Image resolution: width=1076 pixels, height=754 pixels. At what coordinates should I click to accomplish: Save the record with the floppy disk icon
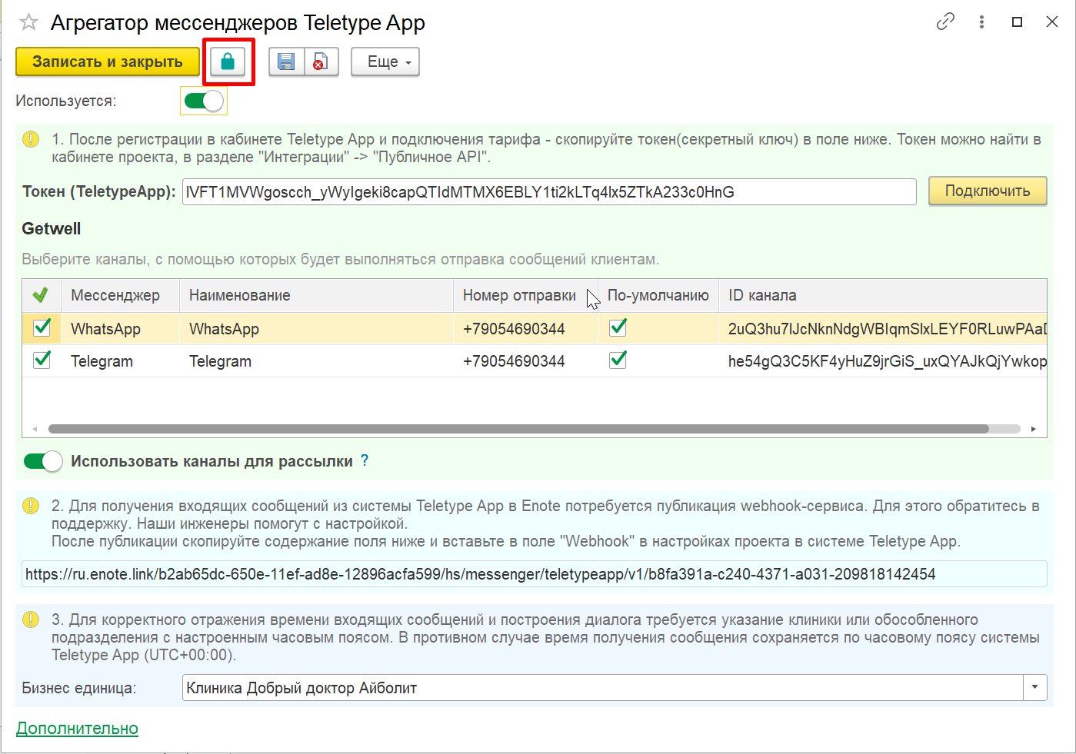point(286,61)
